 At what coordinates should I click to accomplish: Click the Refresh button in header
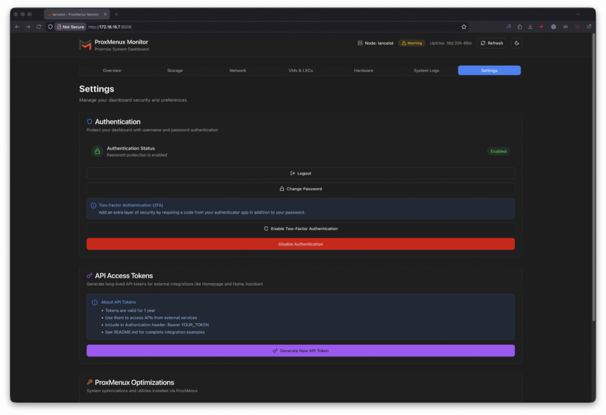(491, 43)
